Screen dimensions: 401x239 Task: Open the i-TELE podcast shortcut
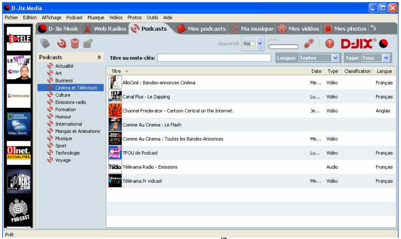19,38
